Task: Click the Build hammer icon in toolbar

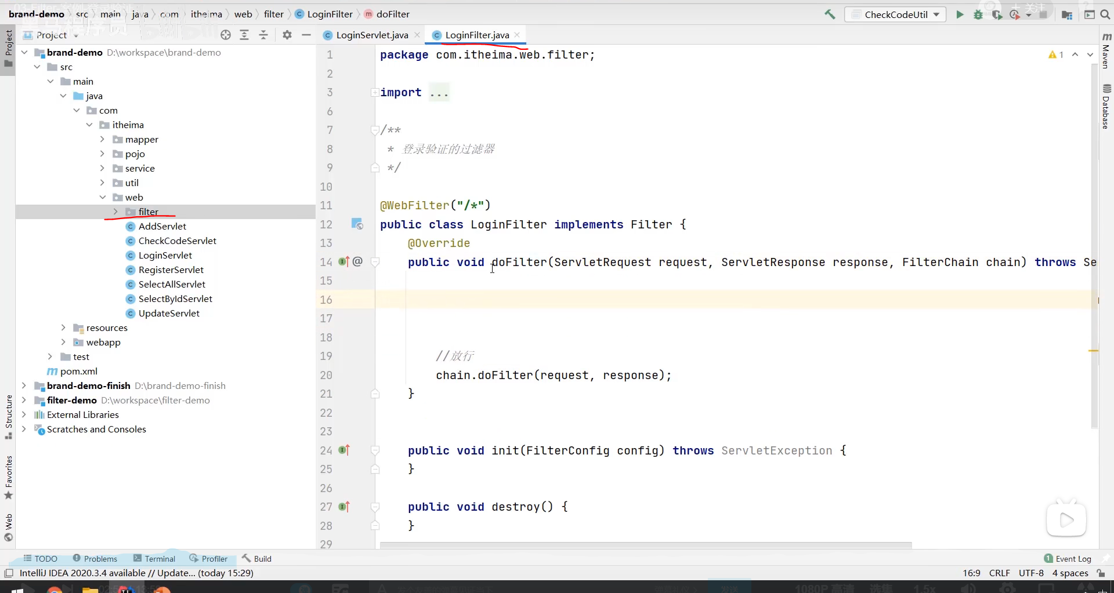Action: 830,14
